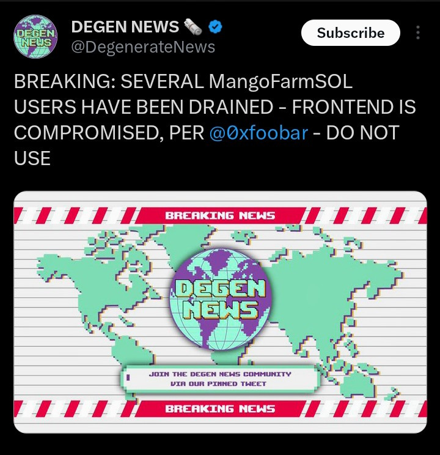Open the @0xfoobar mention link
This screenshot has width=440, height=455.
[258, 133]
